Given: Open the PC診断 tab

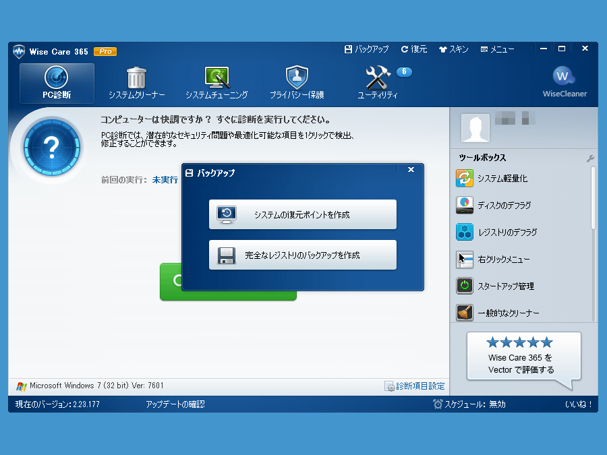Looking at the screenshot, I should point(57,83).
